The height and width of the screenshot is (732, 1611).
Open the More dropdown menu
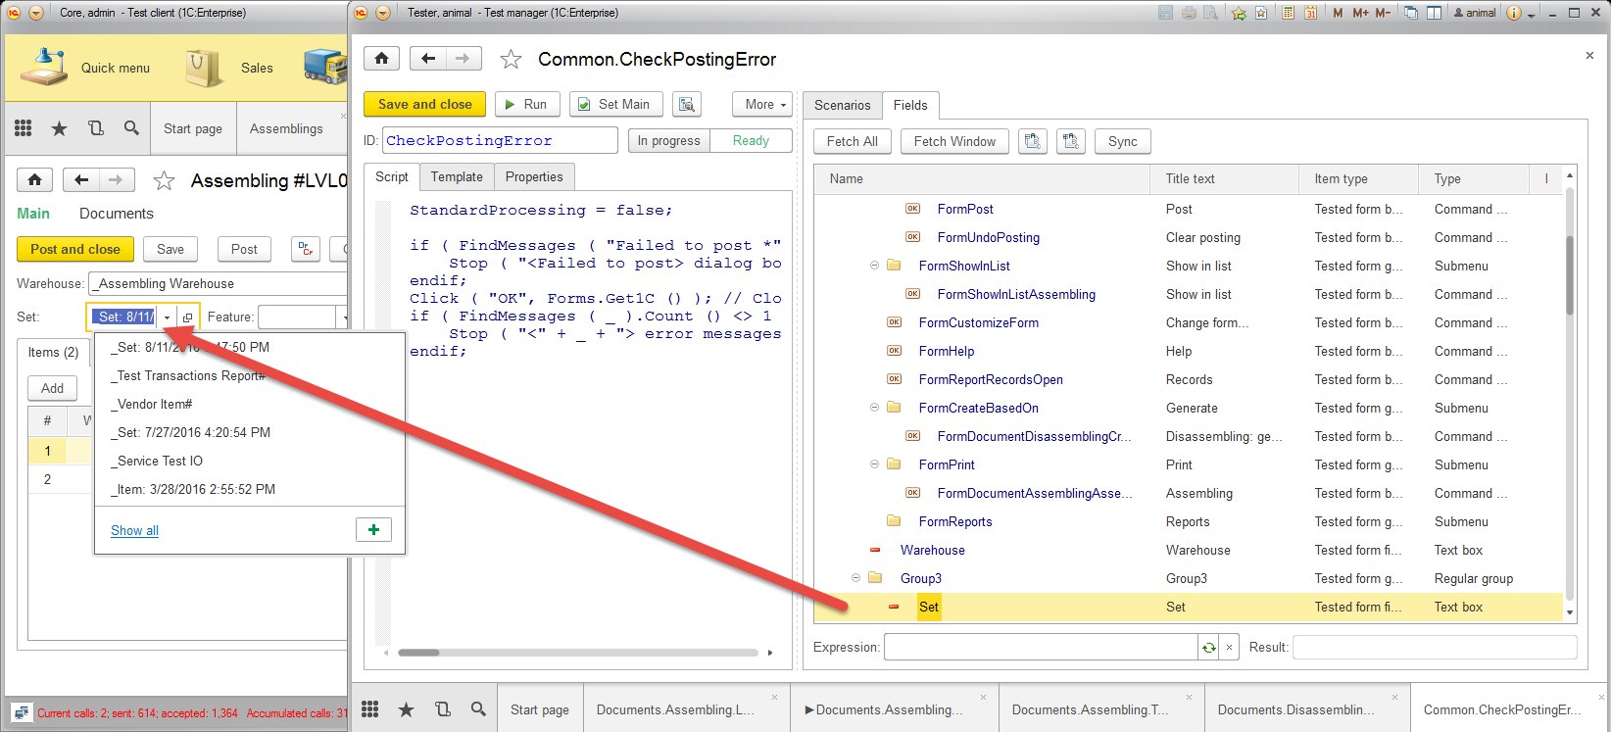(762, 104)
